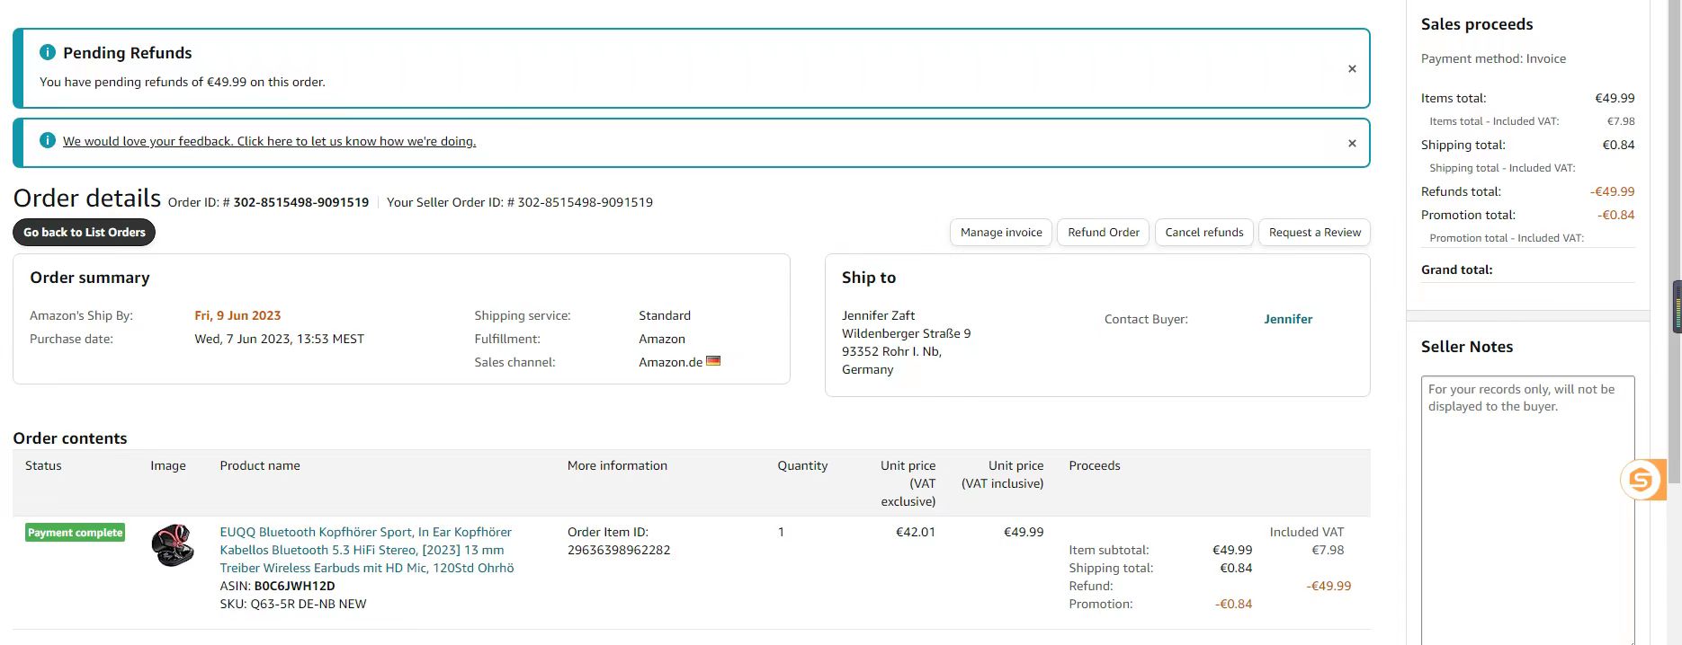Request a Review for this order
Screen dimensions: 1682x645
pyautogui.click(x=1314, y=232)
